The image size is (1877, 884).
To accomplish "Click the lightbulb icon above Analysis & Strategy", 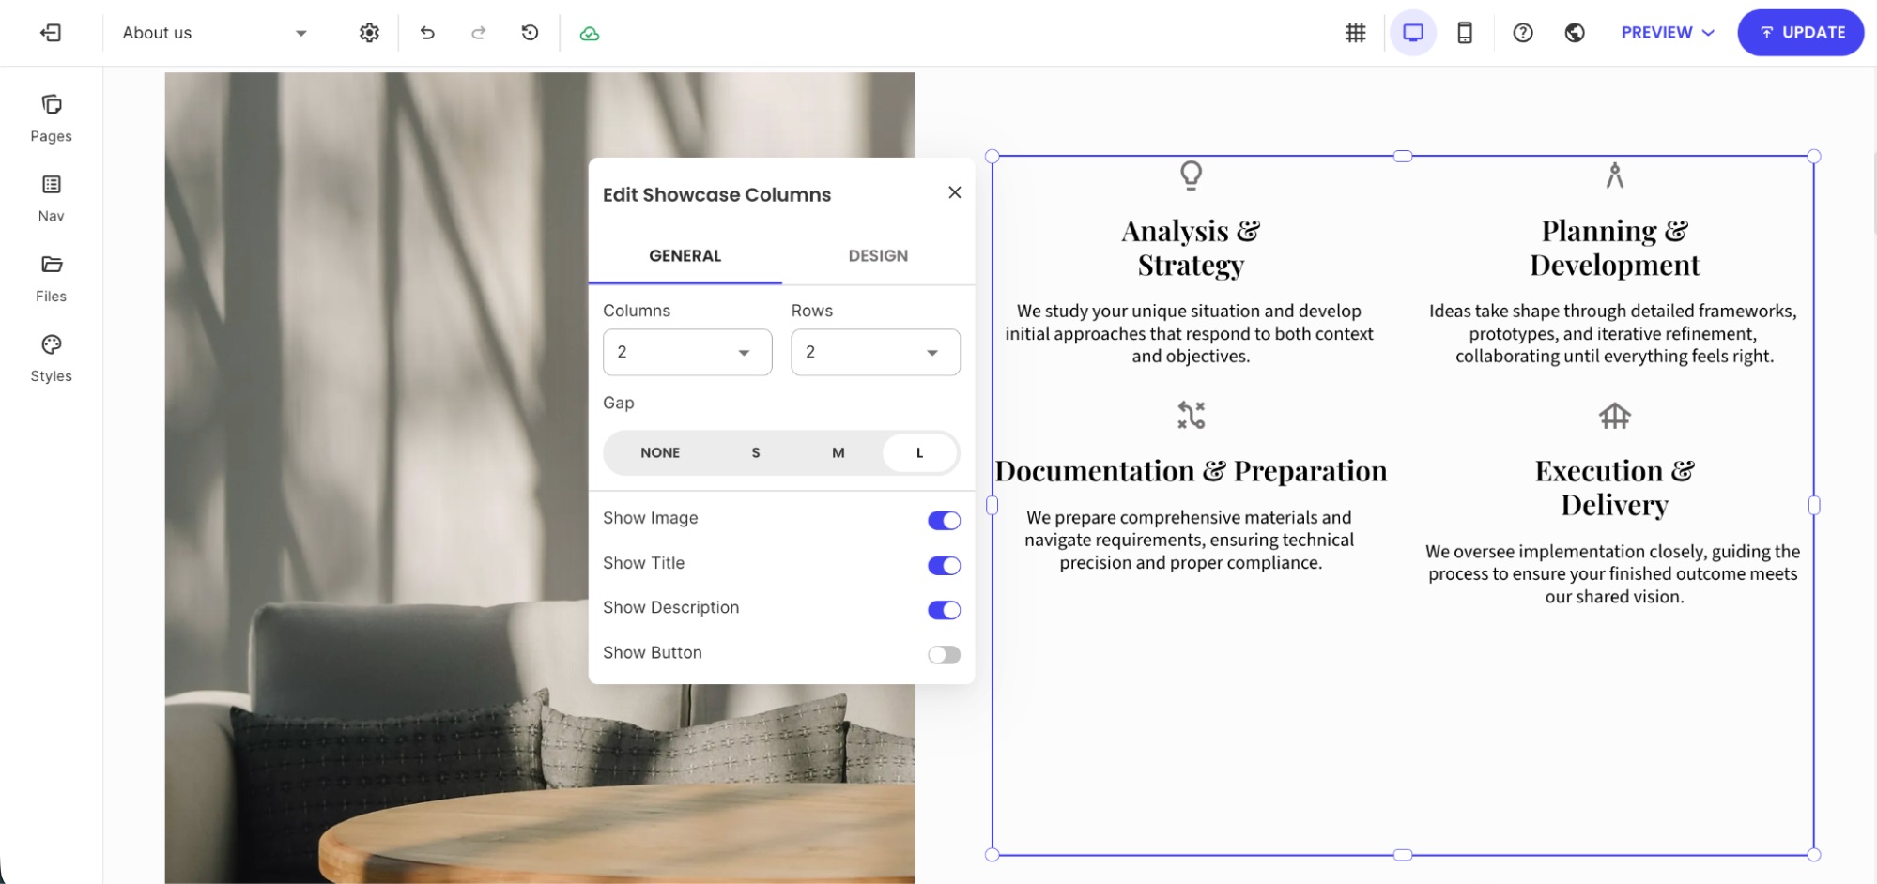I will tap(1191, 175).
